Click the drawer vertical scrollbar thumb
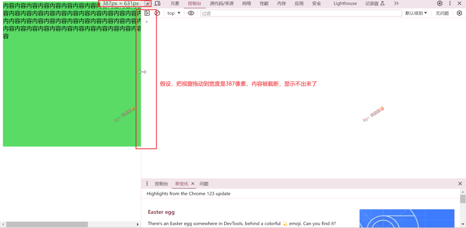Image resolution: width=466 pixels, height=228 pixels. click(463, 199)
